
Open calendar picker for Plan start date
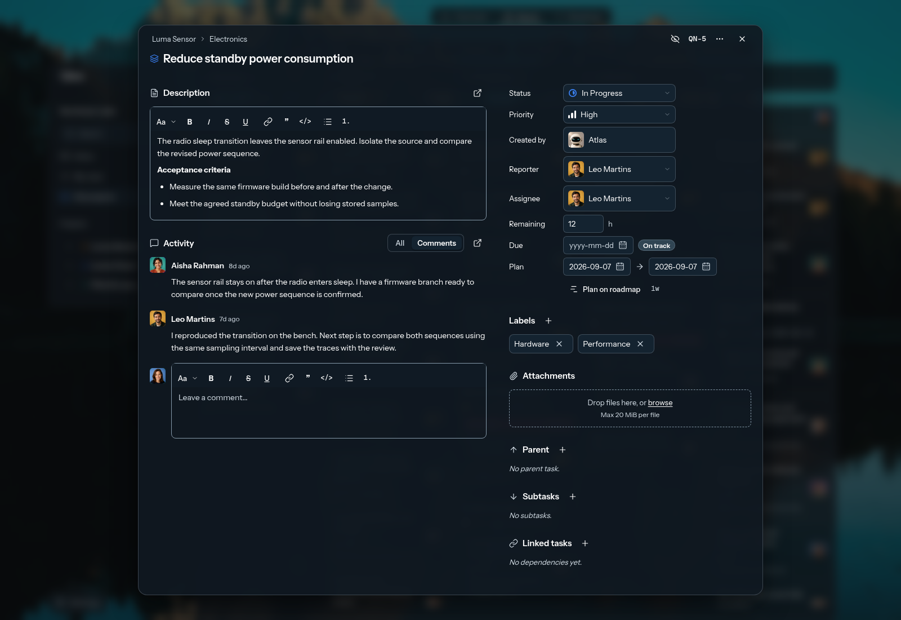[x=620, y=267]
